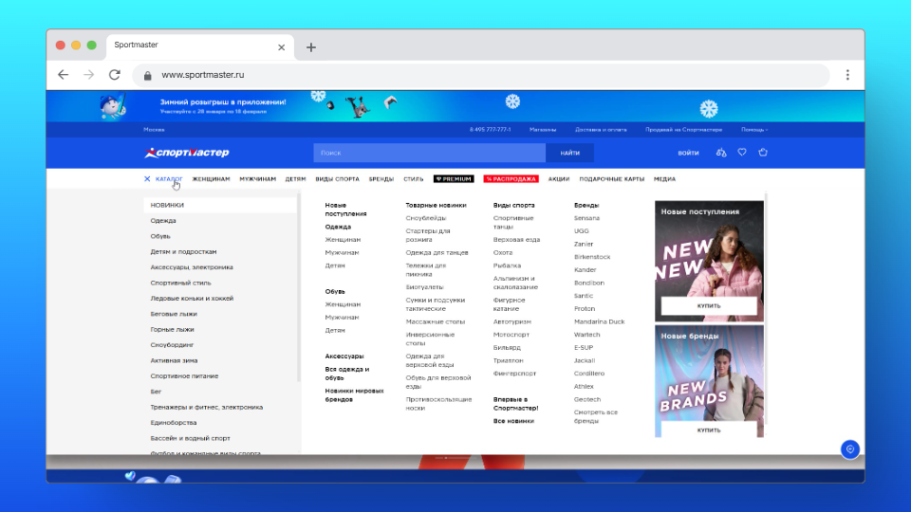Click the Поиск search field
The image size is (911, 512).
coord(429,153)
